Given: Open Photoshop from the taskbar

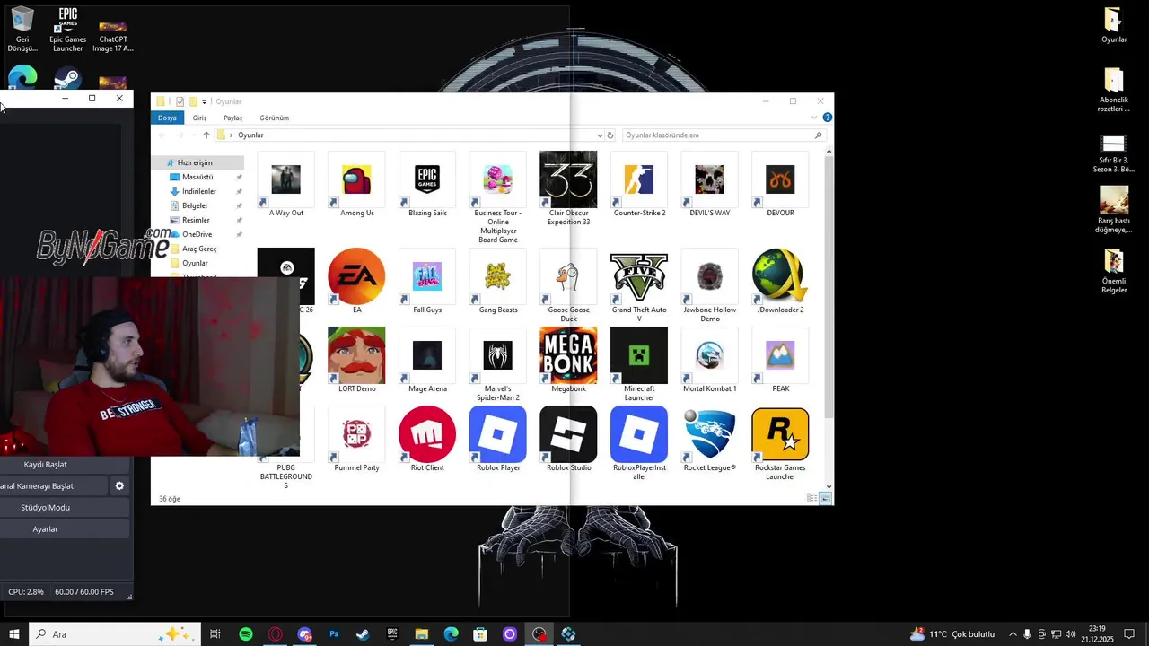Looking at the screenshot, I should click(x=334, y=634).
